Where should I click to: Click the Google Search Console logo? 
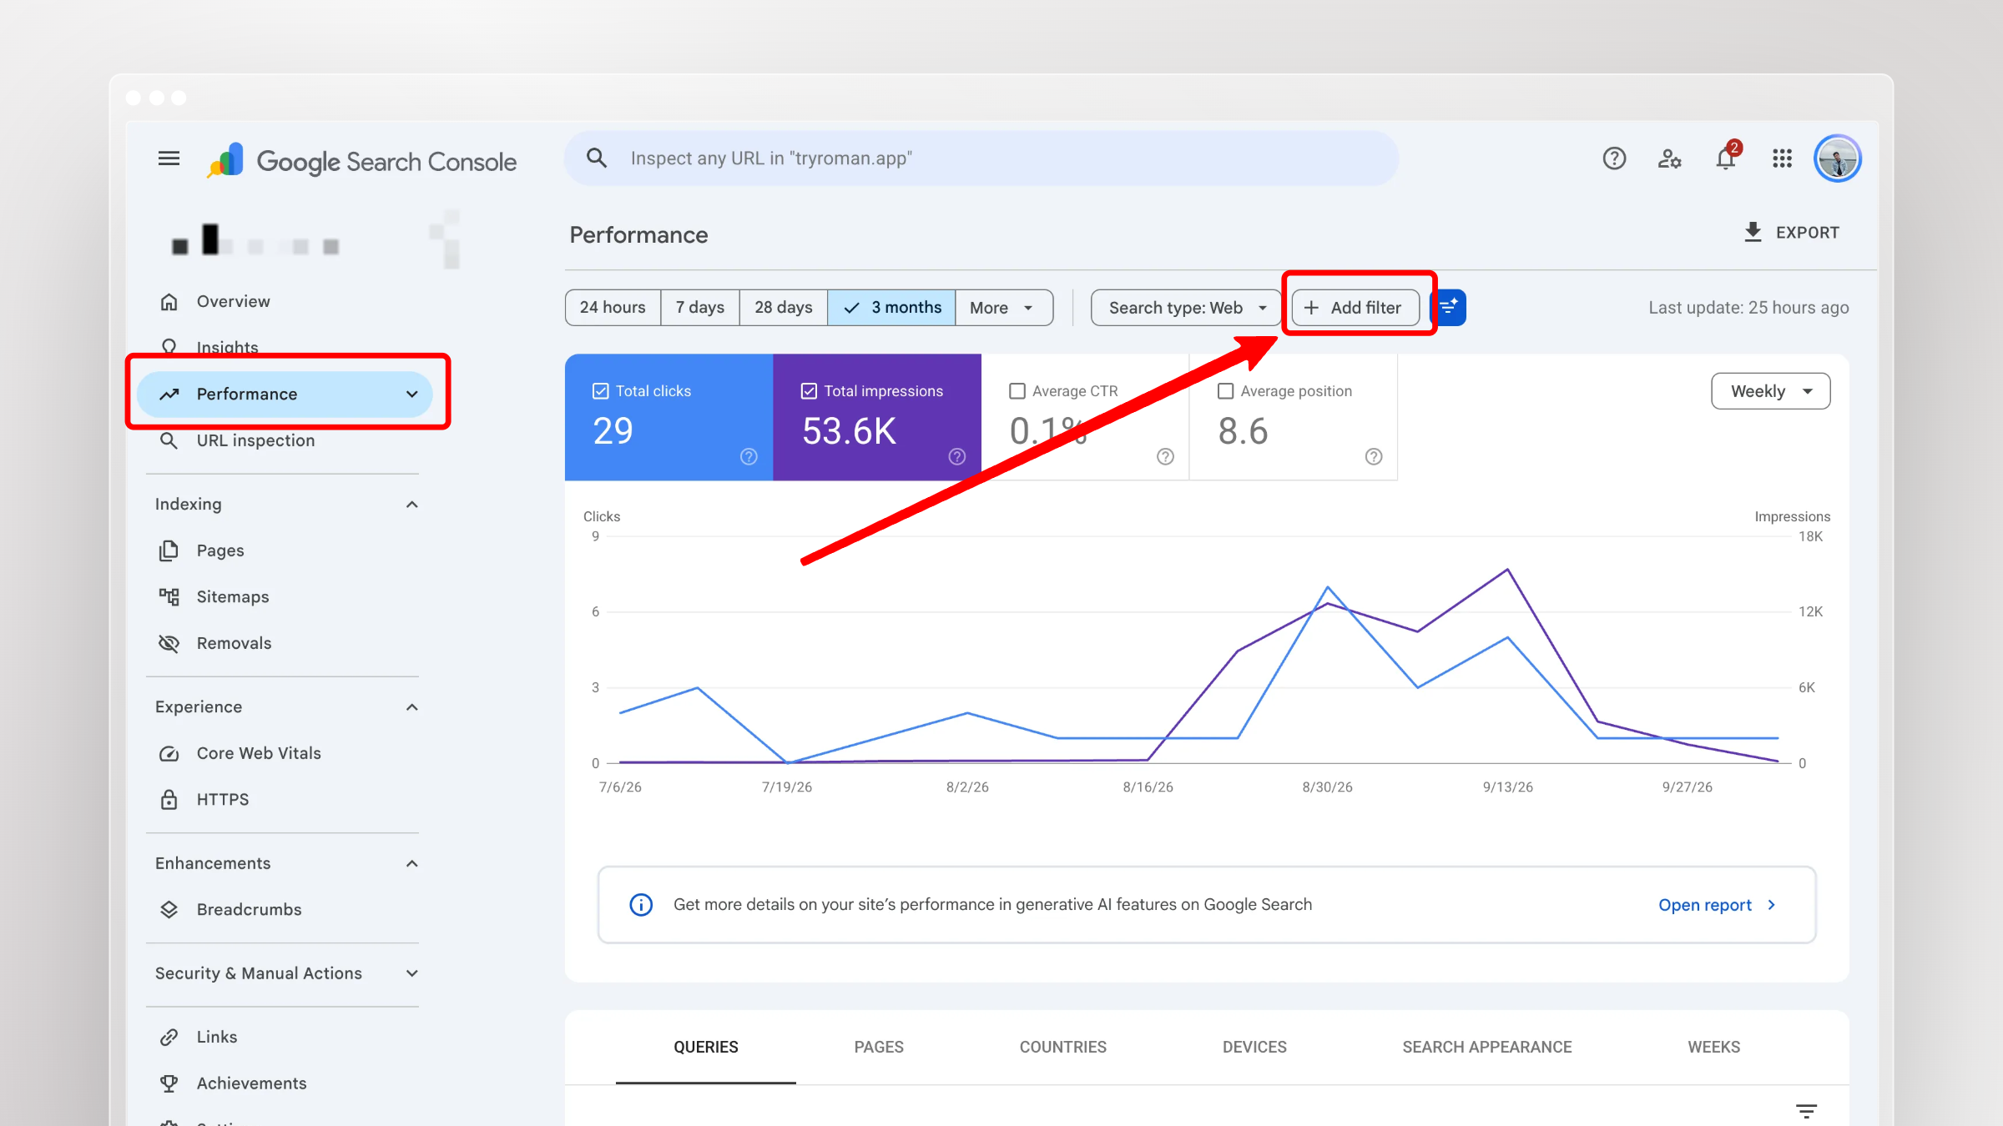point(361,160)
